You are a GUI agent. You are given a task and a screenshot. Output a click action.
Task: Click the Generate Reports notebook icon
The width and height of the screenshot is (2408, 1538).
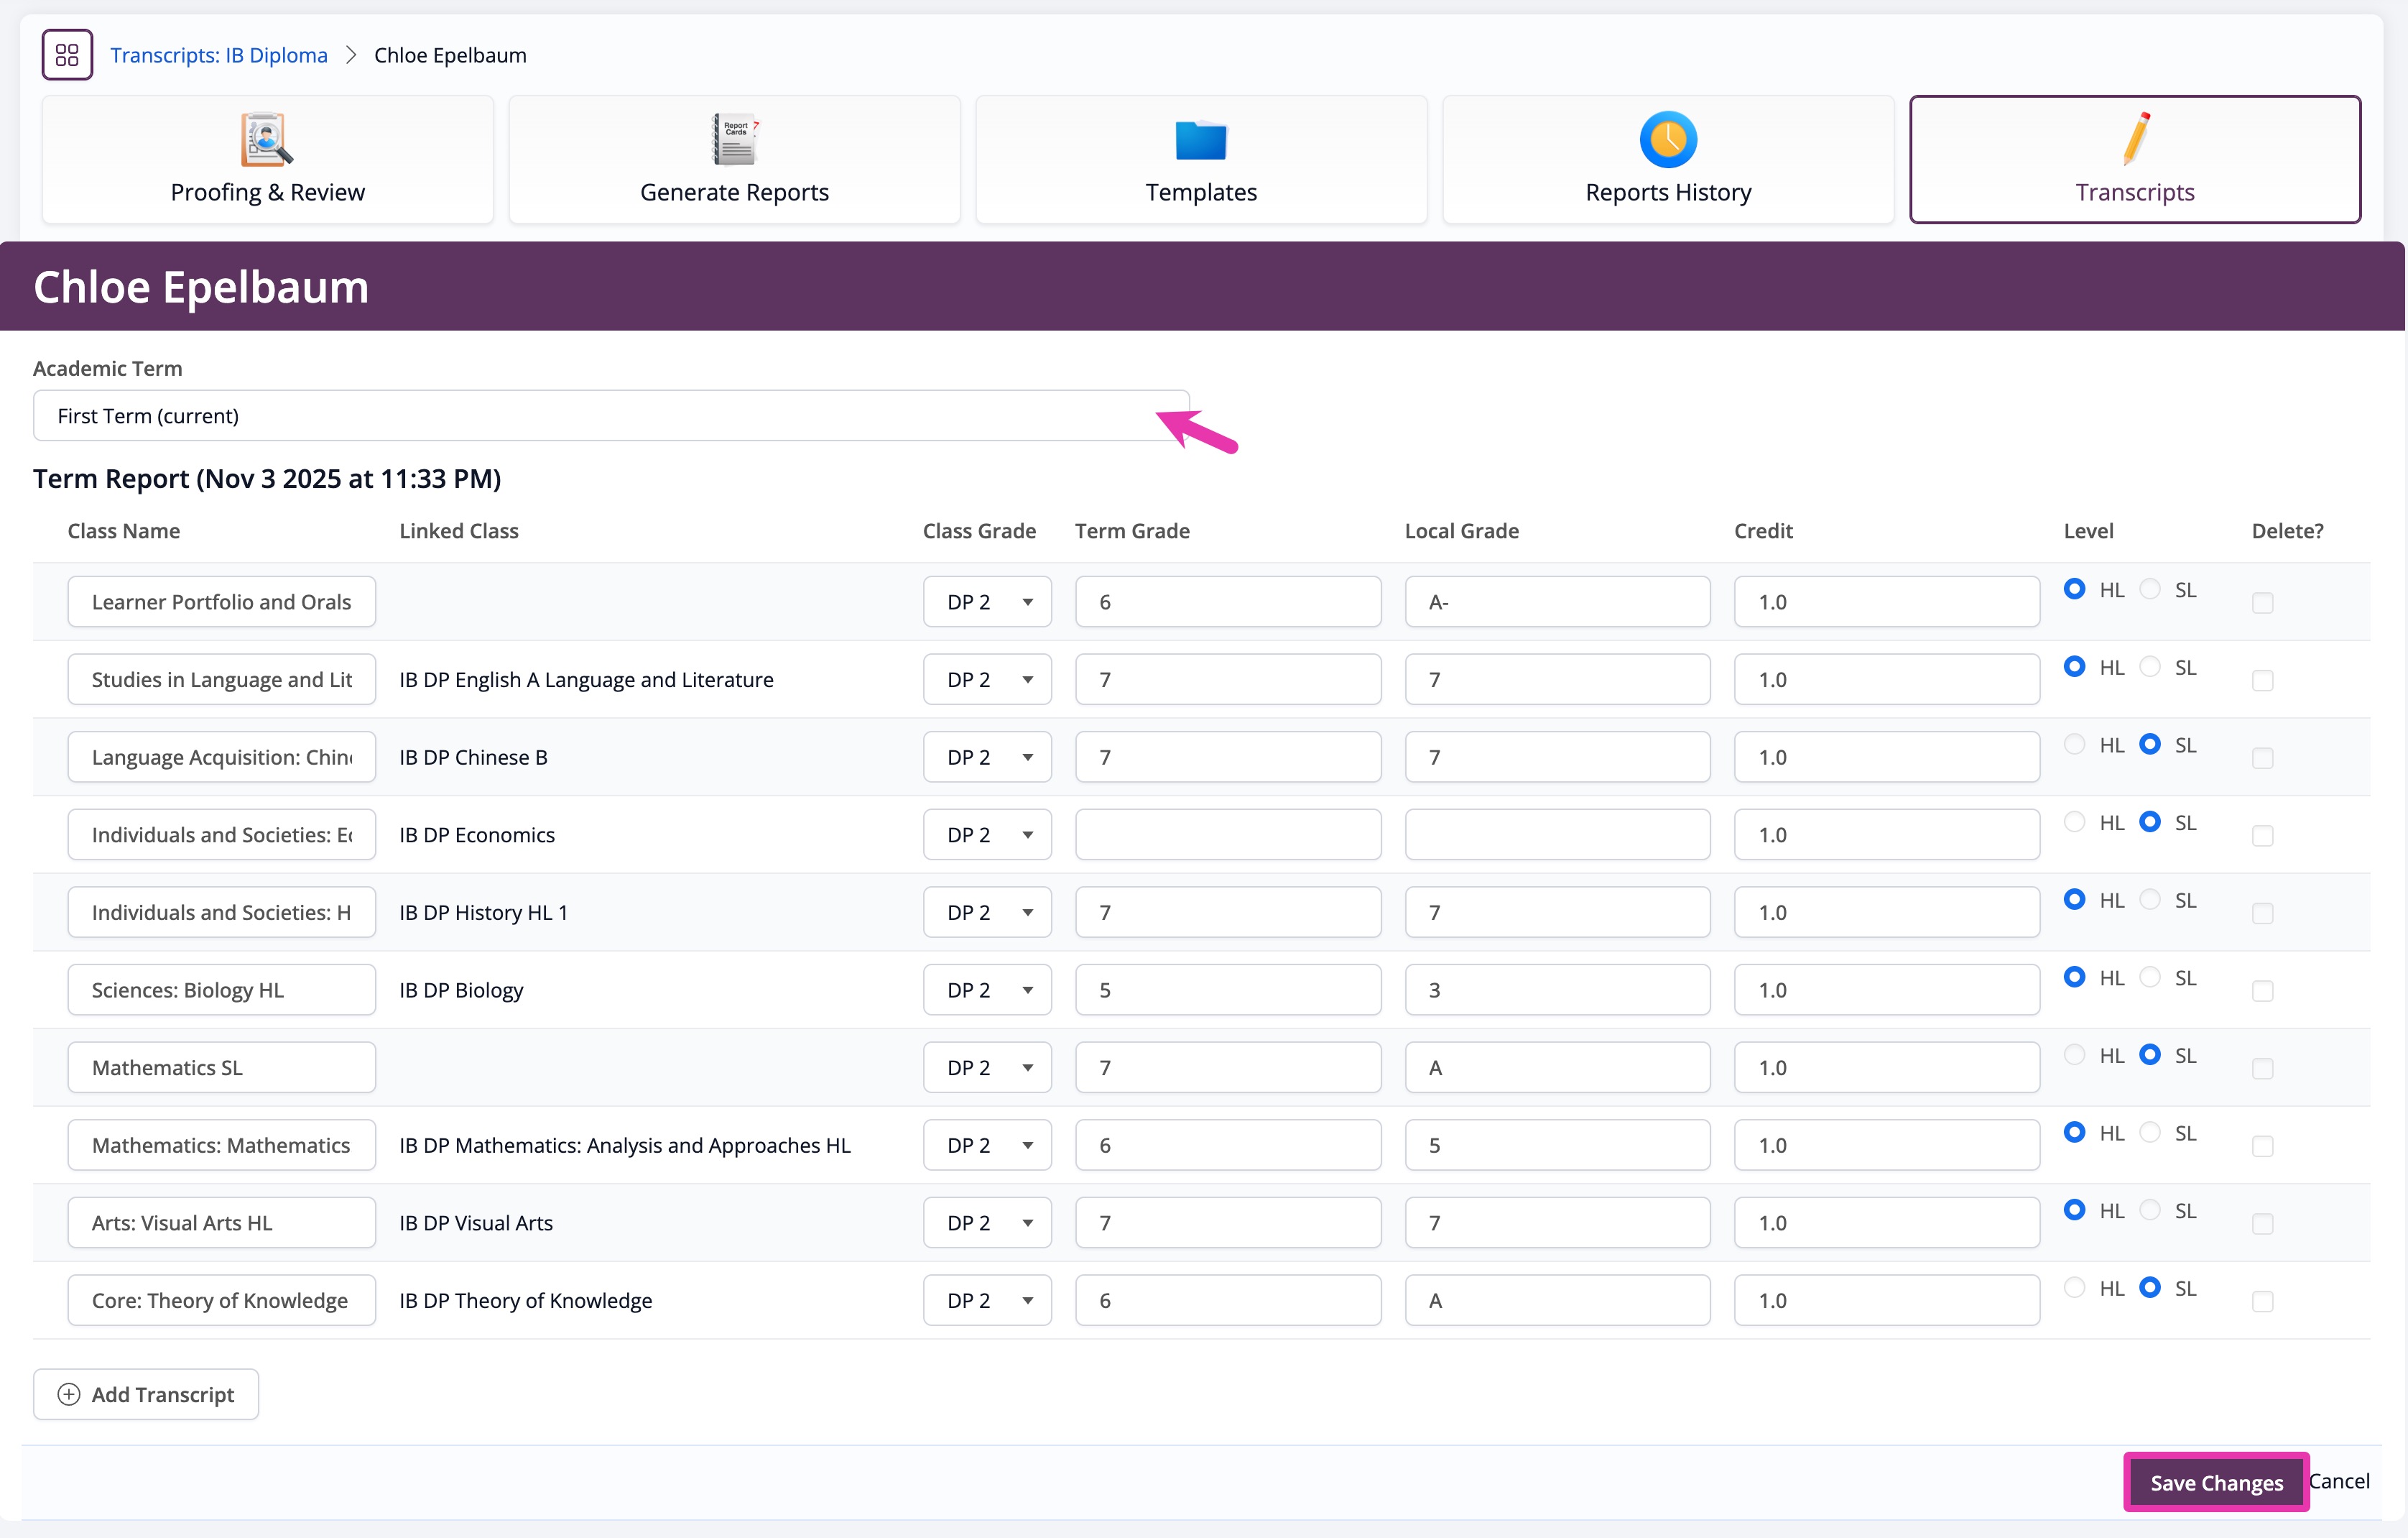pyautogui.click(x=734, y=139)
